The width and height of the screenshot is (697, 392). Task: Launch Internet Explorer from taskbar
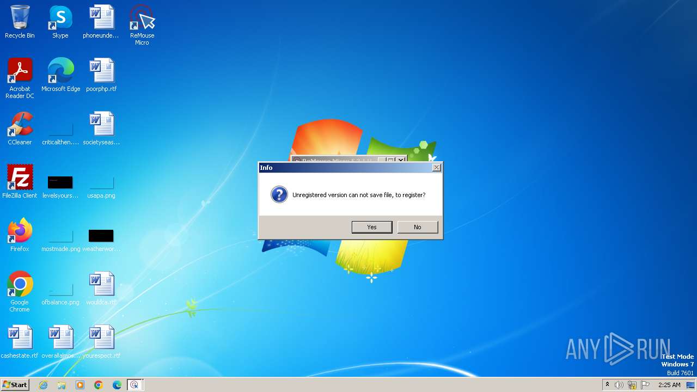44,385
